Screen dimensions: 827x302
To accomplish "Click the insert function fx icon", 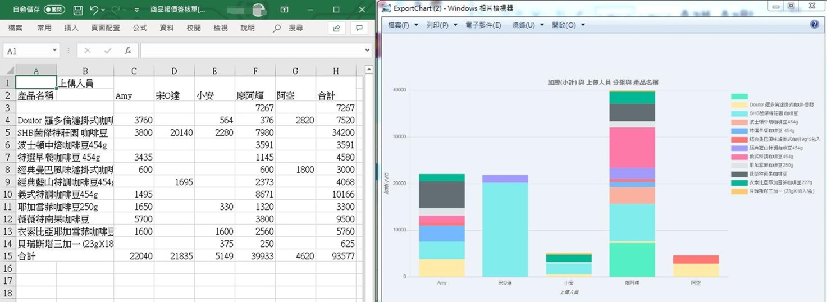I will (x=128, y=51).
